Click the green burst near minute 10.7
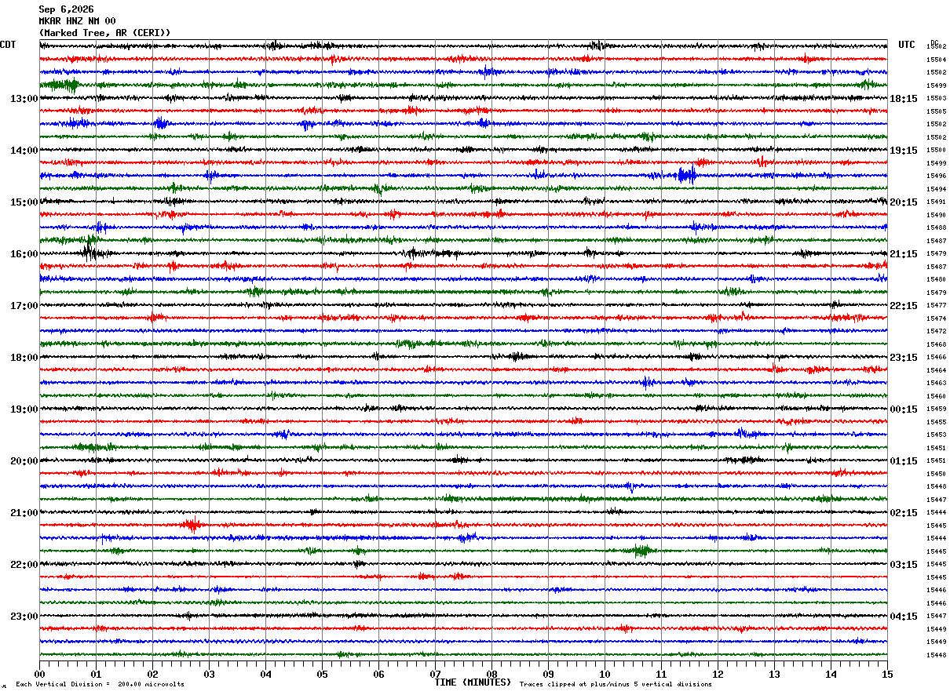 [641, 550]
